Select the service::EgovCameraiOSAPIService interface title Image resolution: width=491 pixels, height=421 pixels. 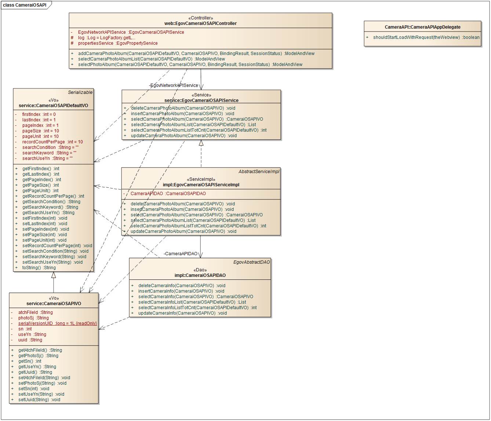(x=201, y=100)
